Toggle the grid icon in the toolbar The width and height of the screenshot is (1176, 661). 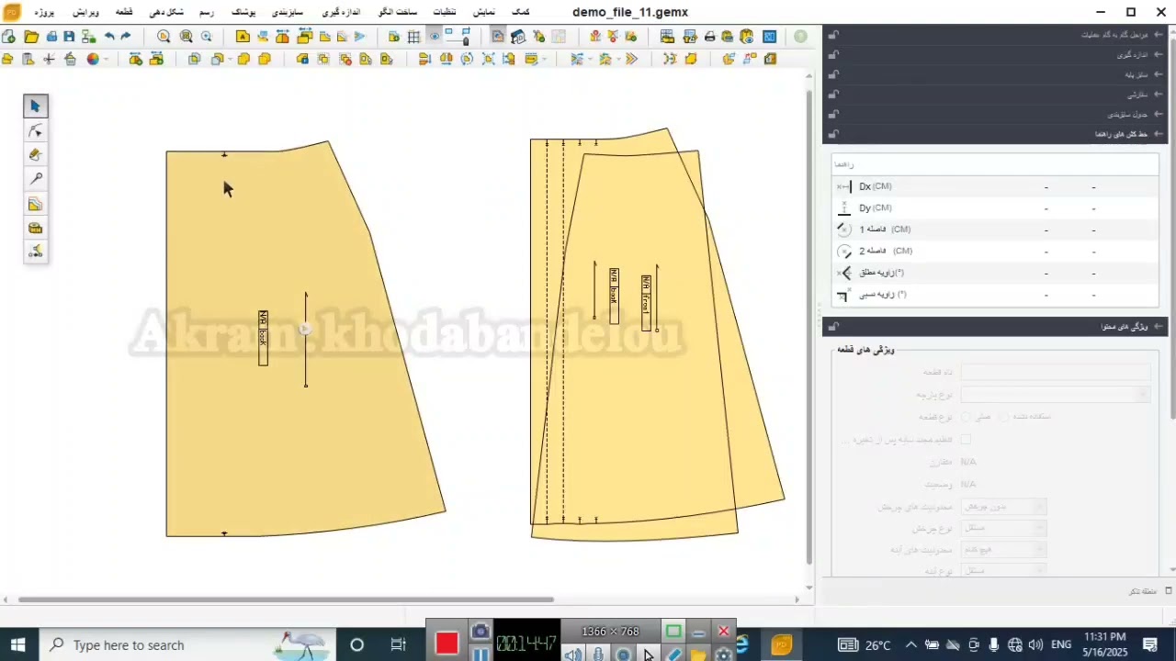(x=414, y=37)
